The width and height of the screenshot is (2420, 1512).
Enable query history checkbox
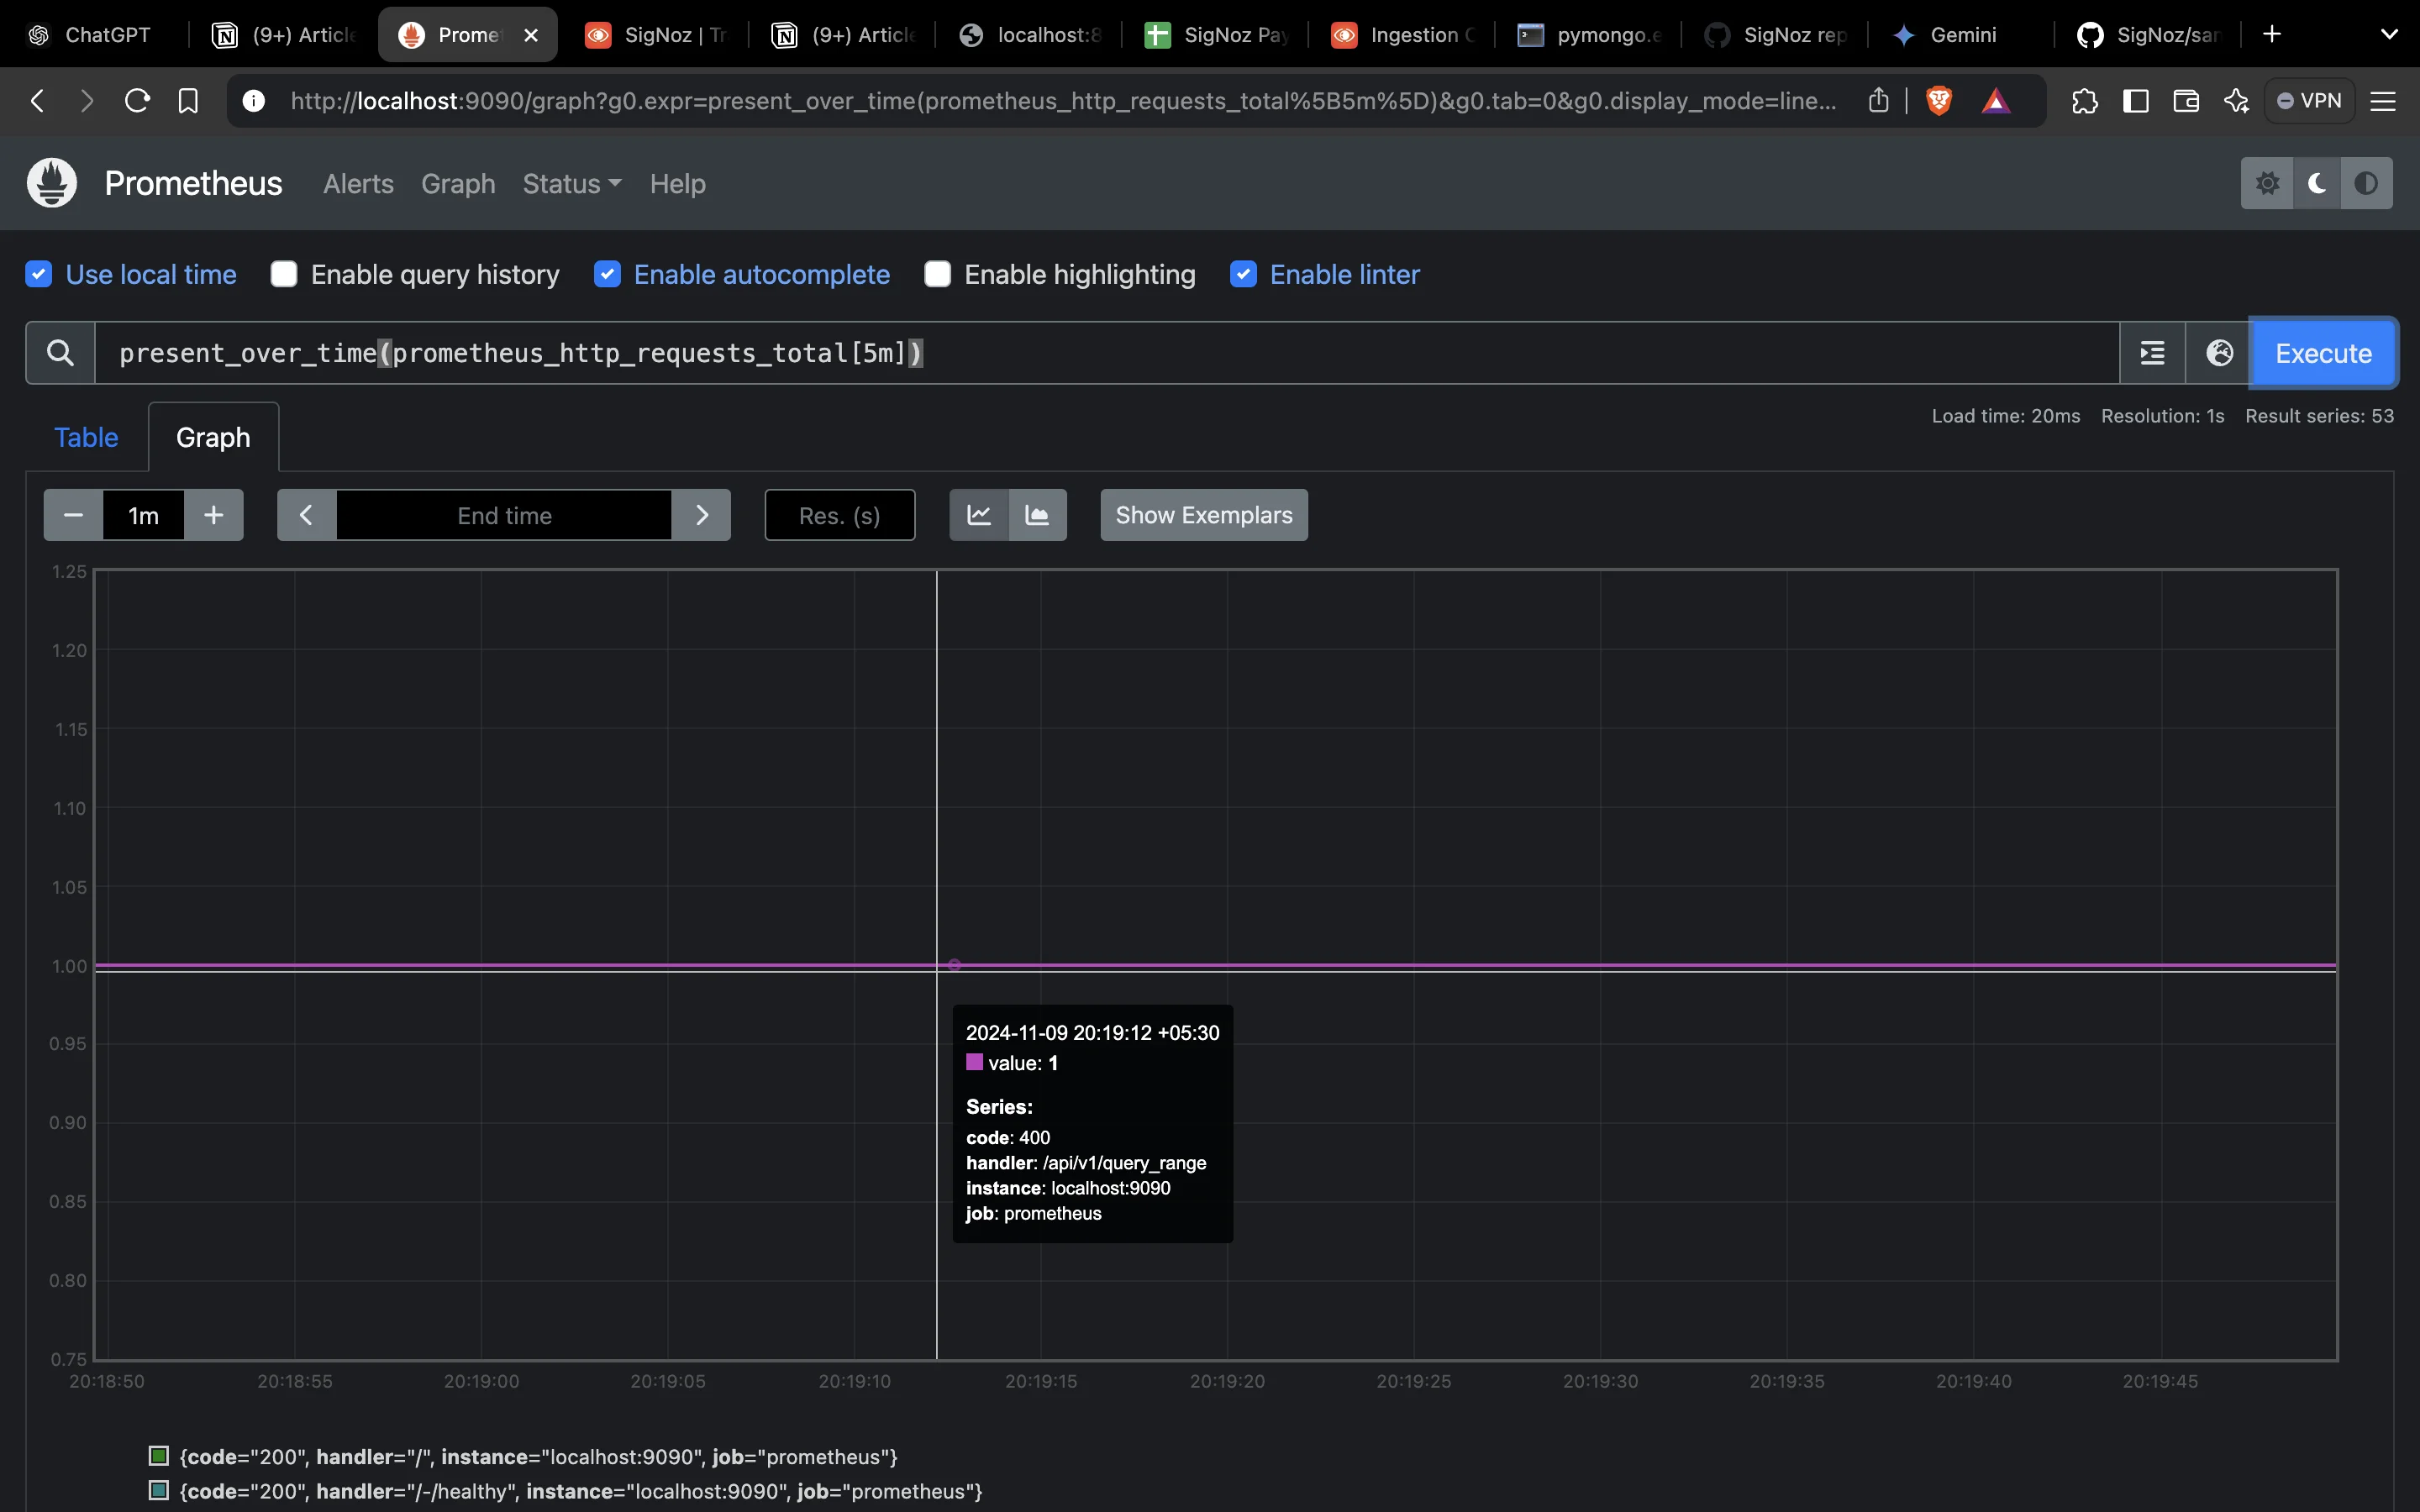284,274
